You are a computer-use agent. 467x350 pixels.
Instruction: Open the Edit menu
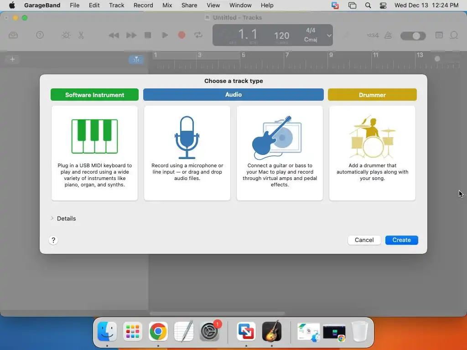(x=94, y=5)
